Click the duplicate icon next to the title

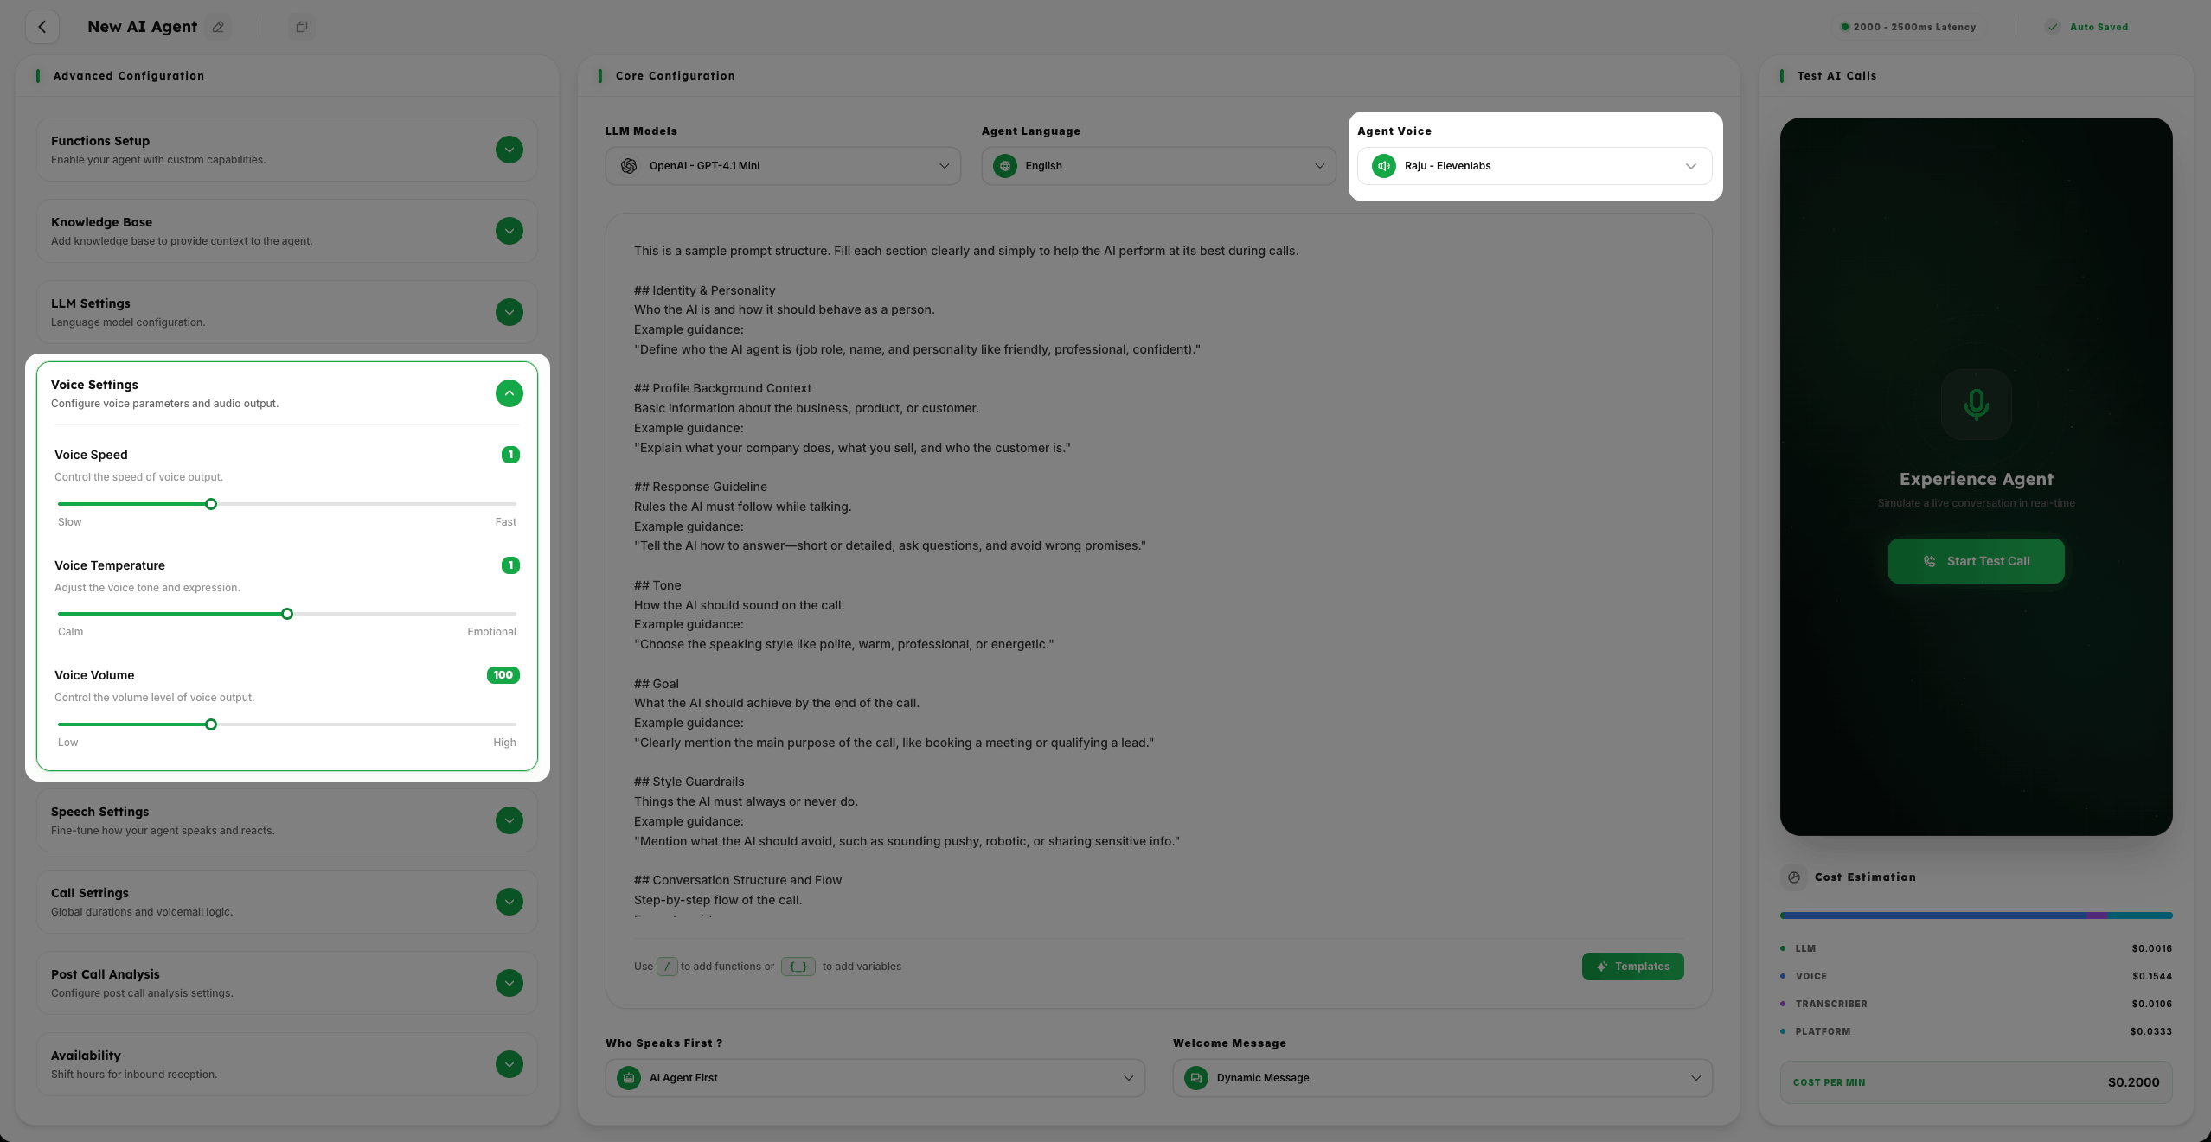[x=301, y=27]
